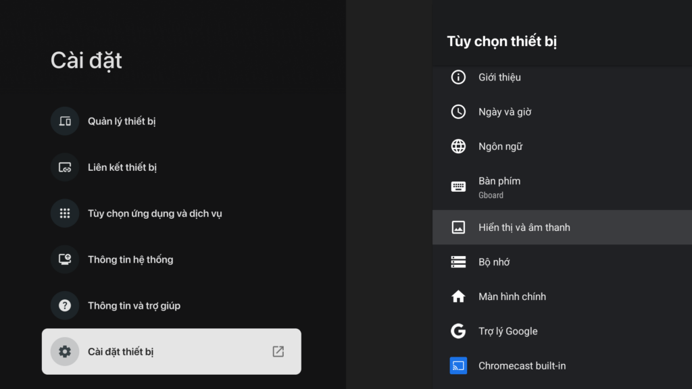Click the Gboard subtitle under Bàn phím
Image resolution: width=692 pixels, height=389 pixels.
click(491, 195)
